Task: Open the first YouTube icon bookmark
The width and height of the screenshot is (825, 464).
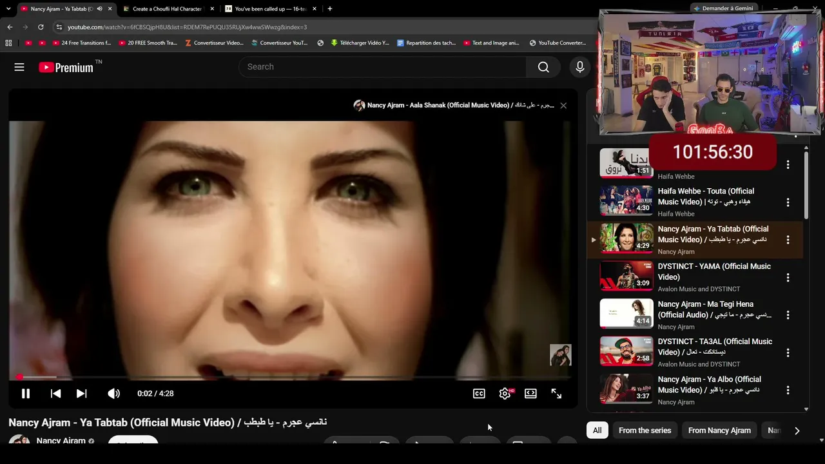Action: coord(28,43)
